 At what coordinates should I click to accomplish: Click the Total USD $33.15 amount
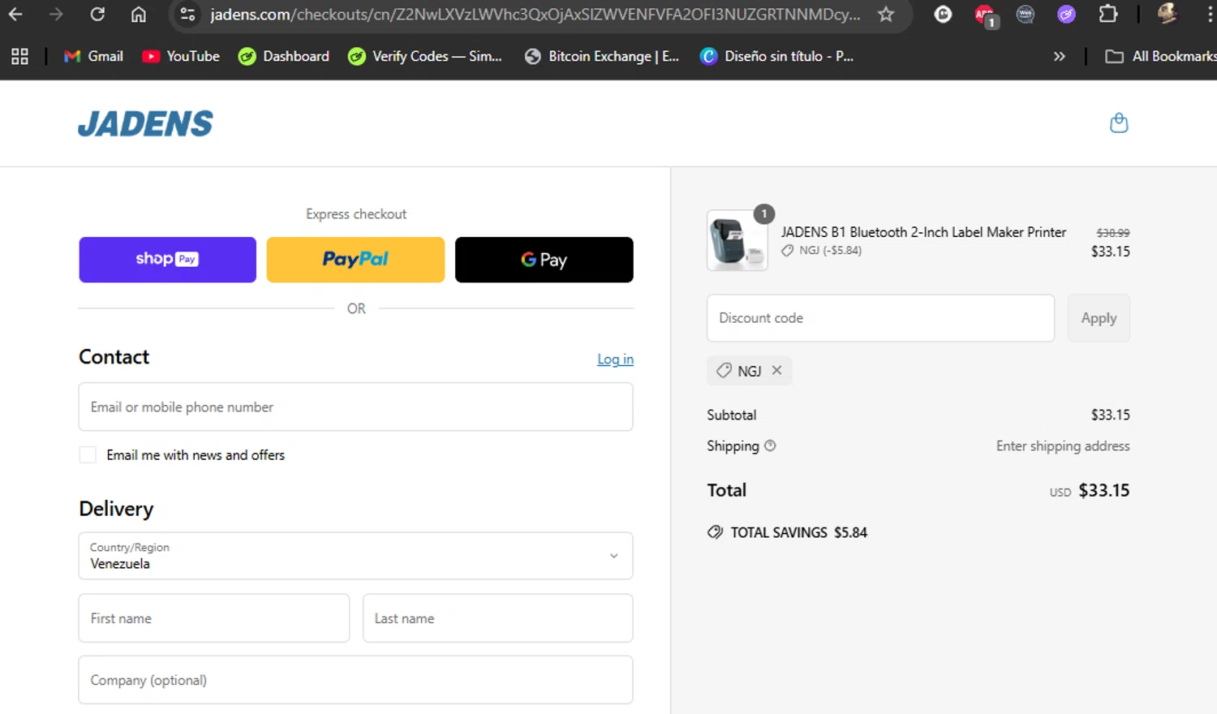pyautogui.click(x=1103, y=490)
